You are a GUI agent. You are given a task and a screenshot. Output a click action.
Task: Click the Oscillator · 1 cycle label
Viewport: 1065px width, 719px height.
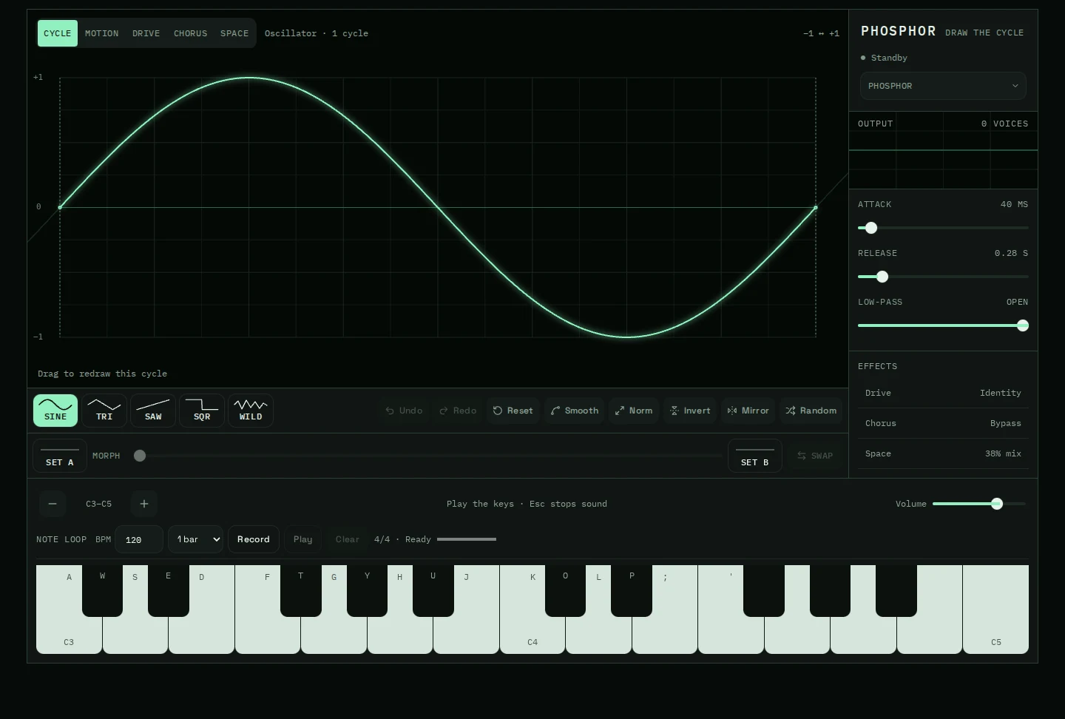[317, 33]
